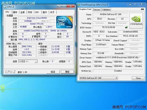Open the NVIDIA GeForce GT 240 dropdown

(x=98, y=78)
